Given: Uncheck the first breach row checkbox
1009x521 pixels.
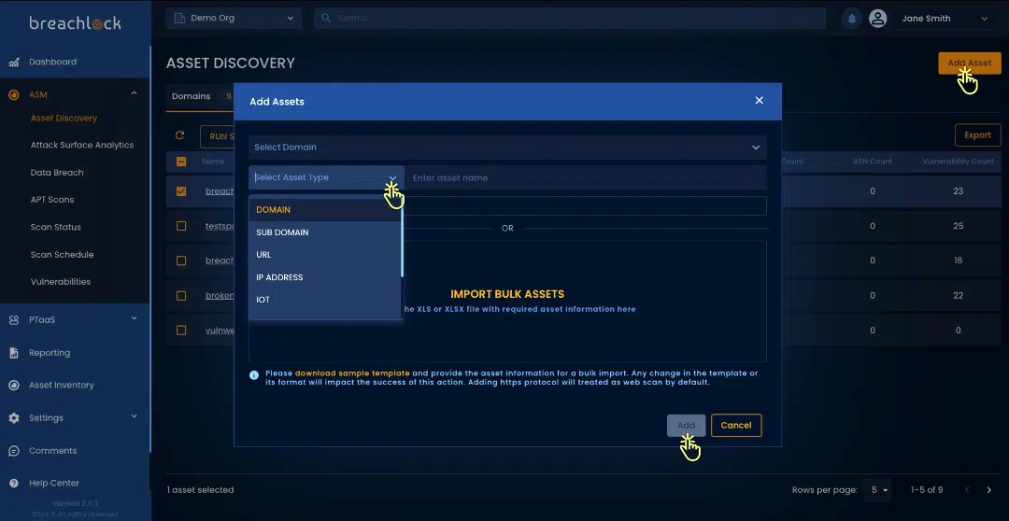Looking at the screenshot, I should [181, 191].
